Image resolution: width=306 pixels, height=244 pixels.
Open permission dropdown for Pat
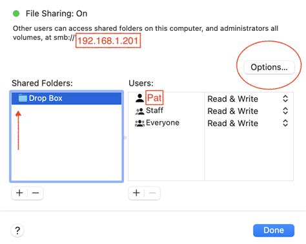[x=285, y=99]
